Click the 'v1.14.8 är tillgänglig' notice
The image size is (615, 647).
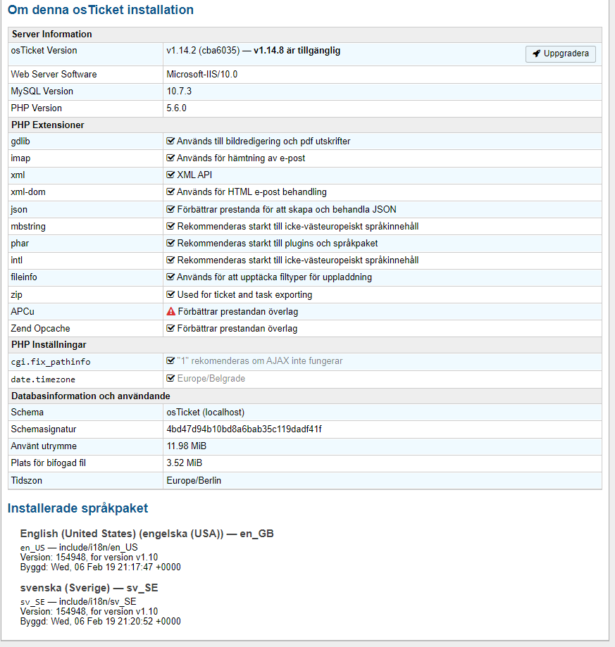tap(297, 51)
